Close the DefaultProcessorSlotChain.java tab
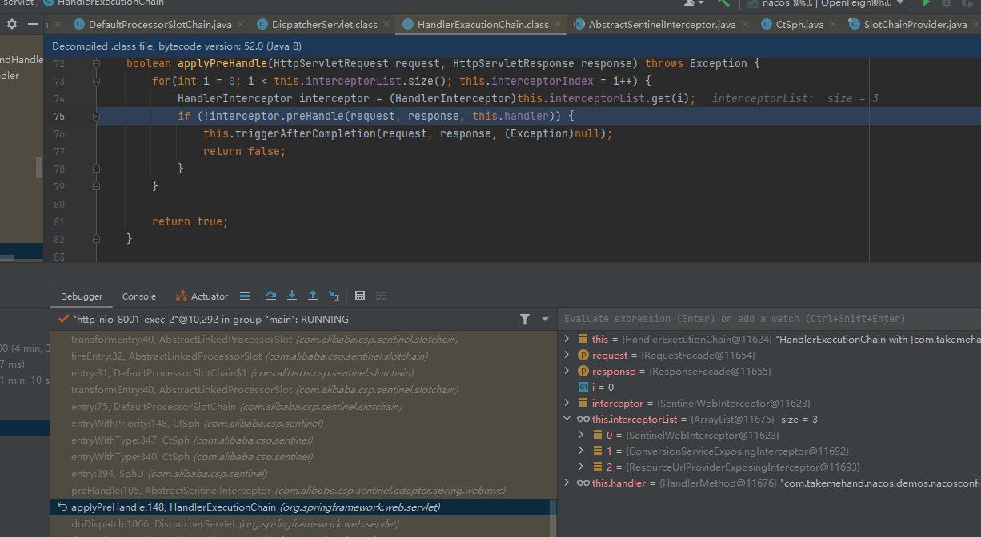The height and width of the screenshot is (537, 981). pyautogui.click(x=243, y=25)
